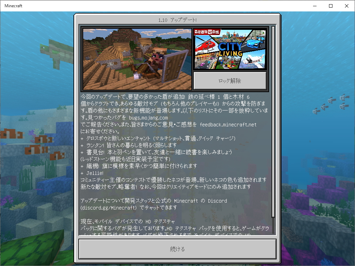Click the 1.10 アップデート! heading
This screenshot has width=355, height=266.
pyautogui.click(x=177, y=20)
